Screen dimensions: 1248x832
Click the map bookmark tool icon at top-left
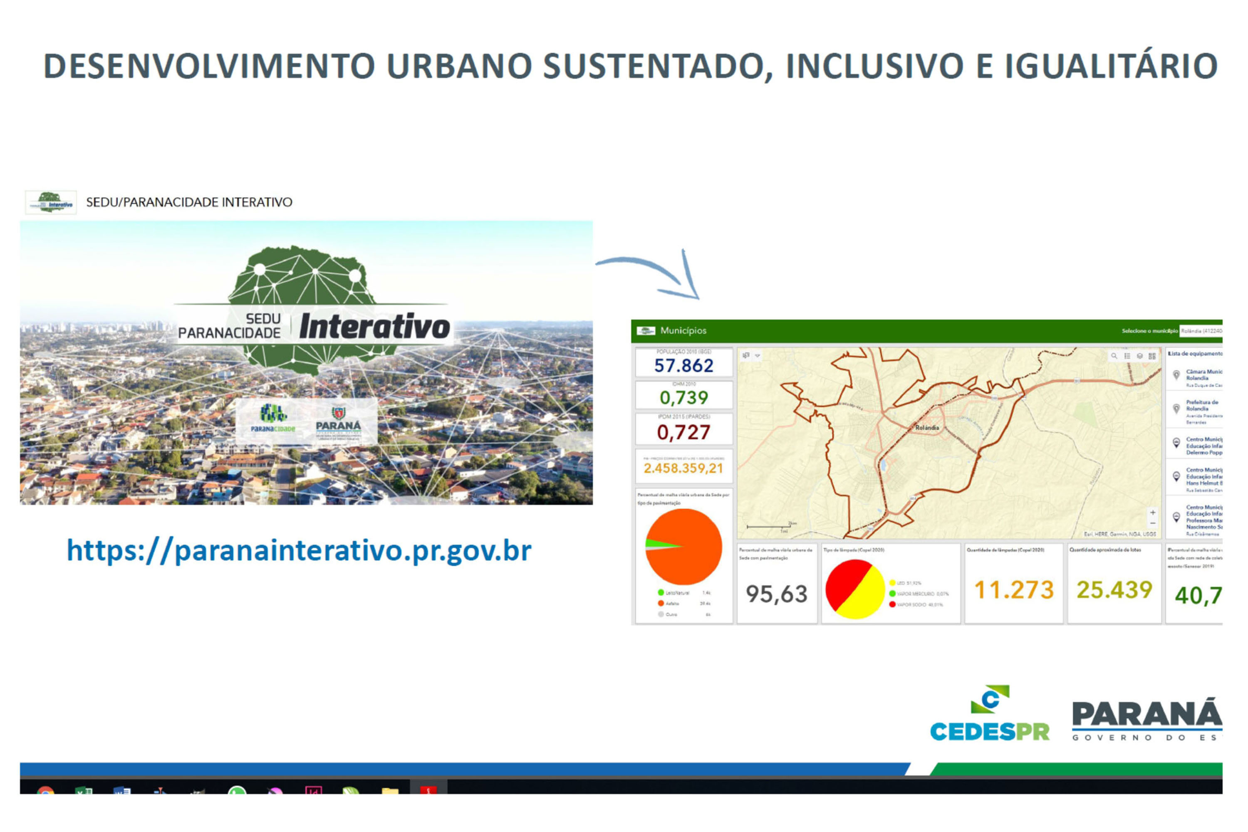pos(746,356)
